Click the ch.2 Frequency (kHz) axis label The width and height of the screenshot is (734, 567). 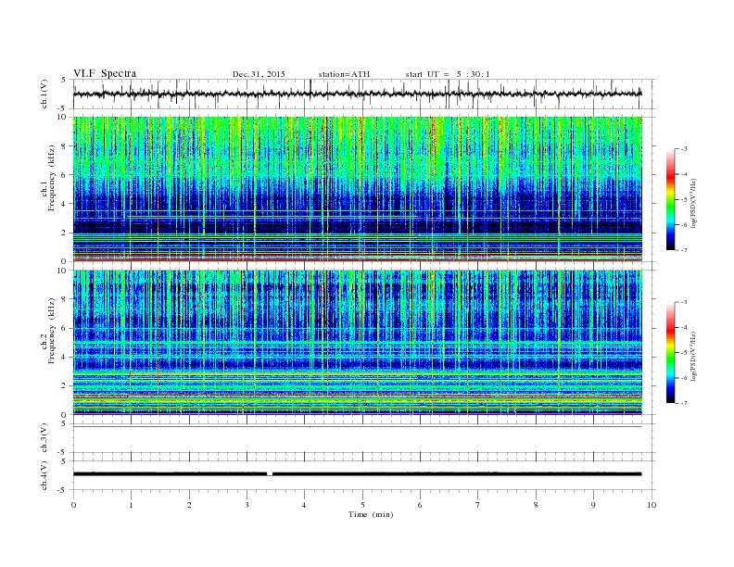point(48,330)
